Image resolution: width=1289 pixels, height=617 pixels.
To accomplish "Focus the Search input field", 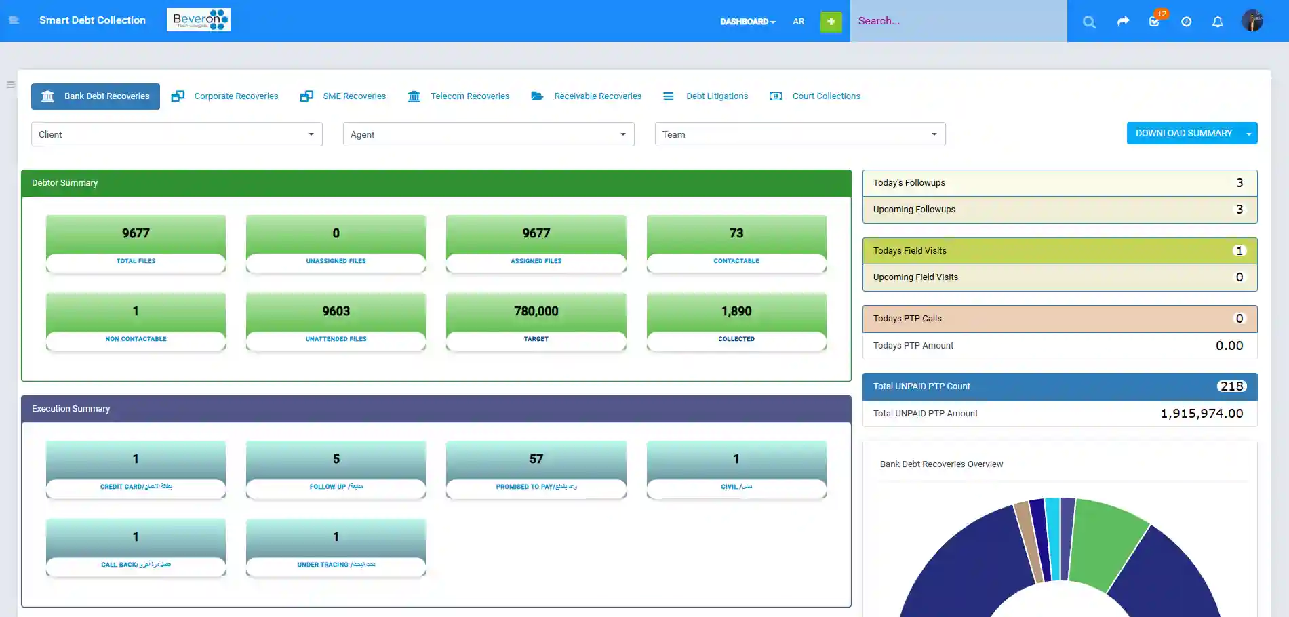I will click(959, 21).
